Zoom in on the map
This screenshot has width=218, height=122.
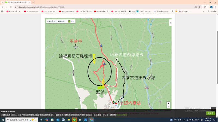168,103
